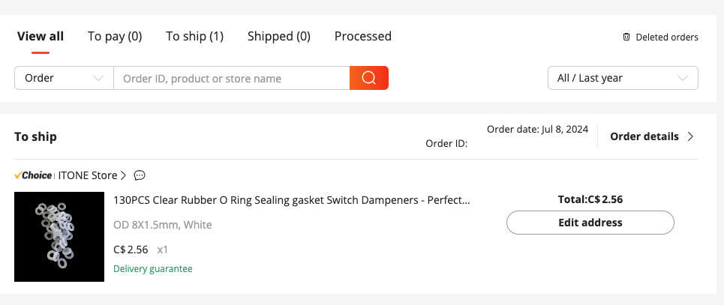724x305 pixels.
Task: Click the O ring product thumbnail
Action: (x=59, y=237)
